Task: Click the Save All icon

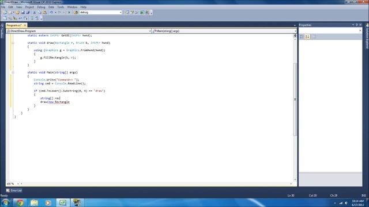Action: [28, 13]
